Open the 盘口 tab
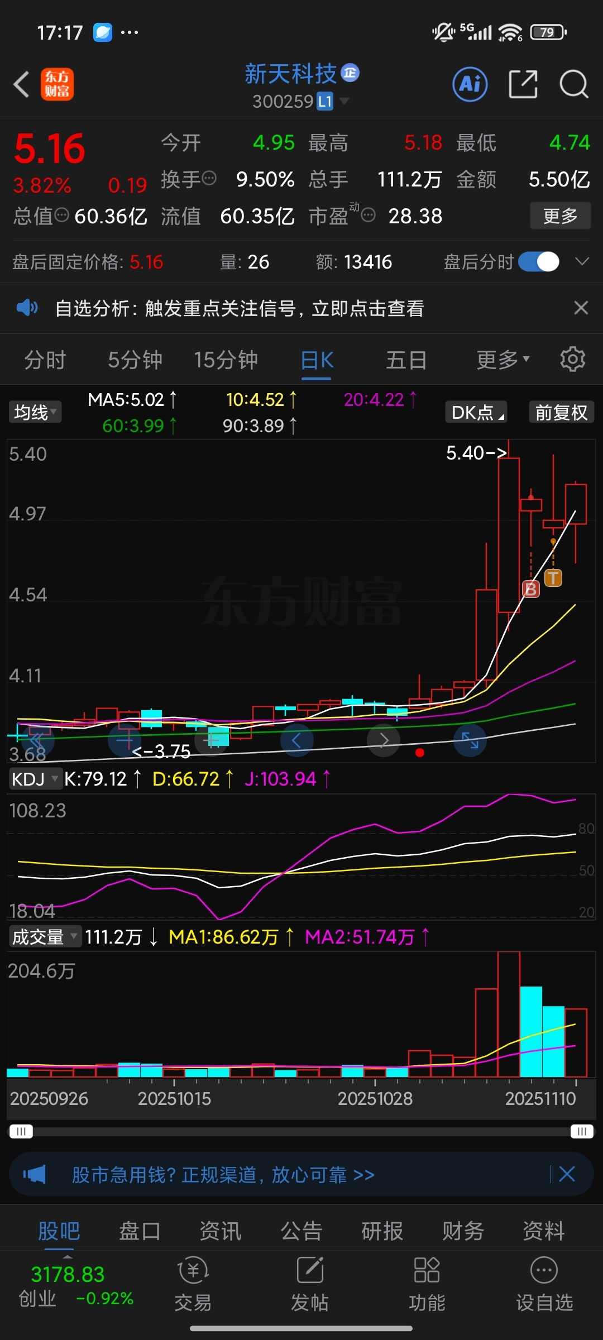The image size is (603, 1340). click(140, 1231)
